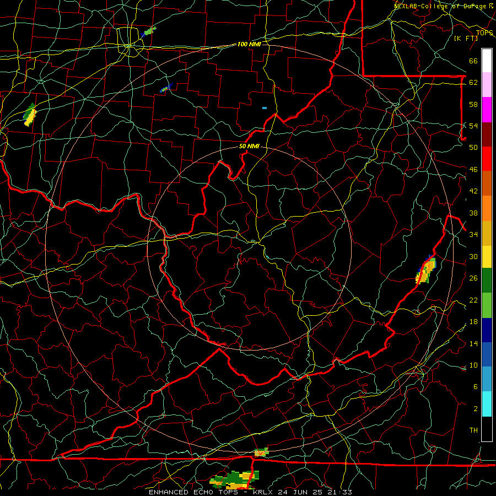Click the "22" legend value

[x=473, y=300]
